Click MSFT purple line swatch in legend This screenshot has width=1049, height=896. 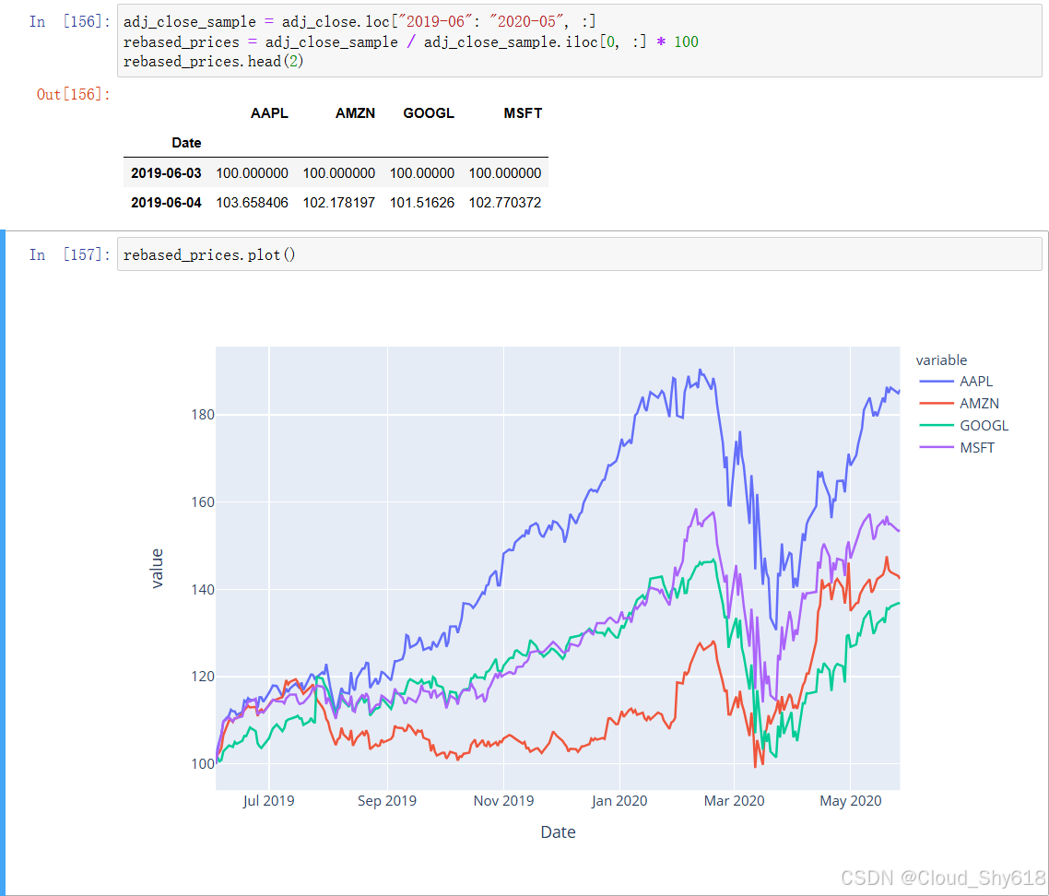pyautogui.click(x=936, y=448)
